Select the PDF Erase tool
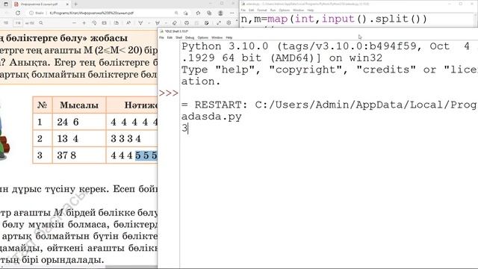The width and height of the screenshot is (478, 269). click(174, 23)
